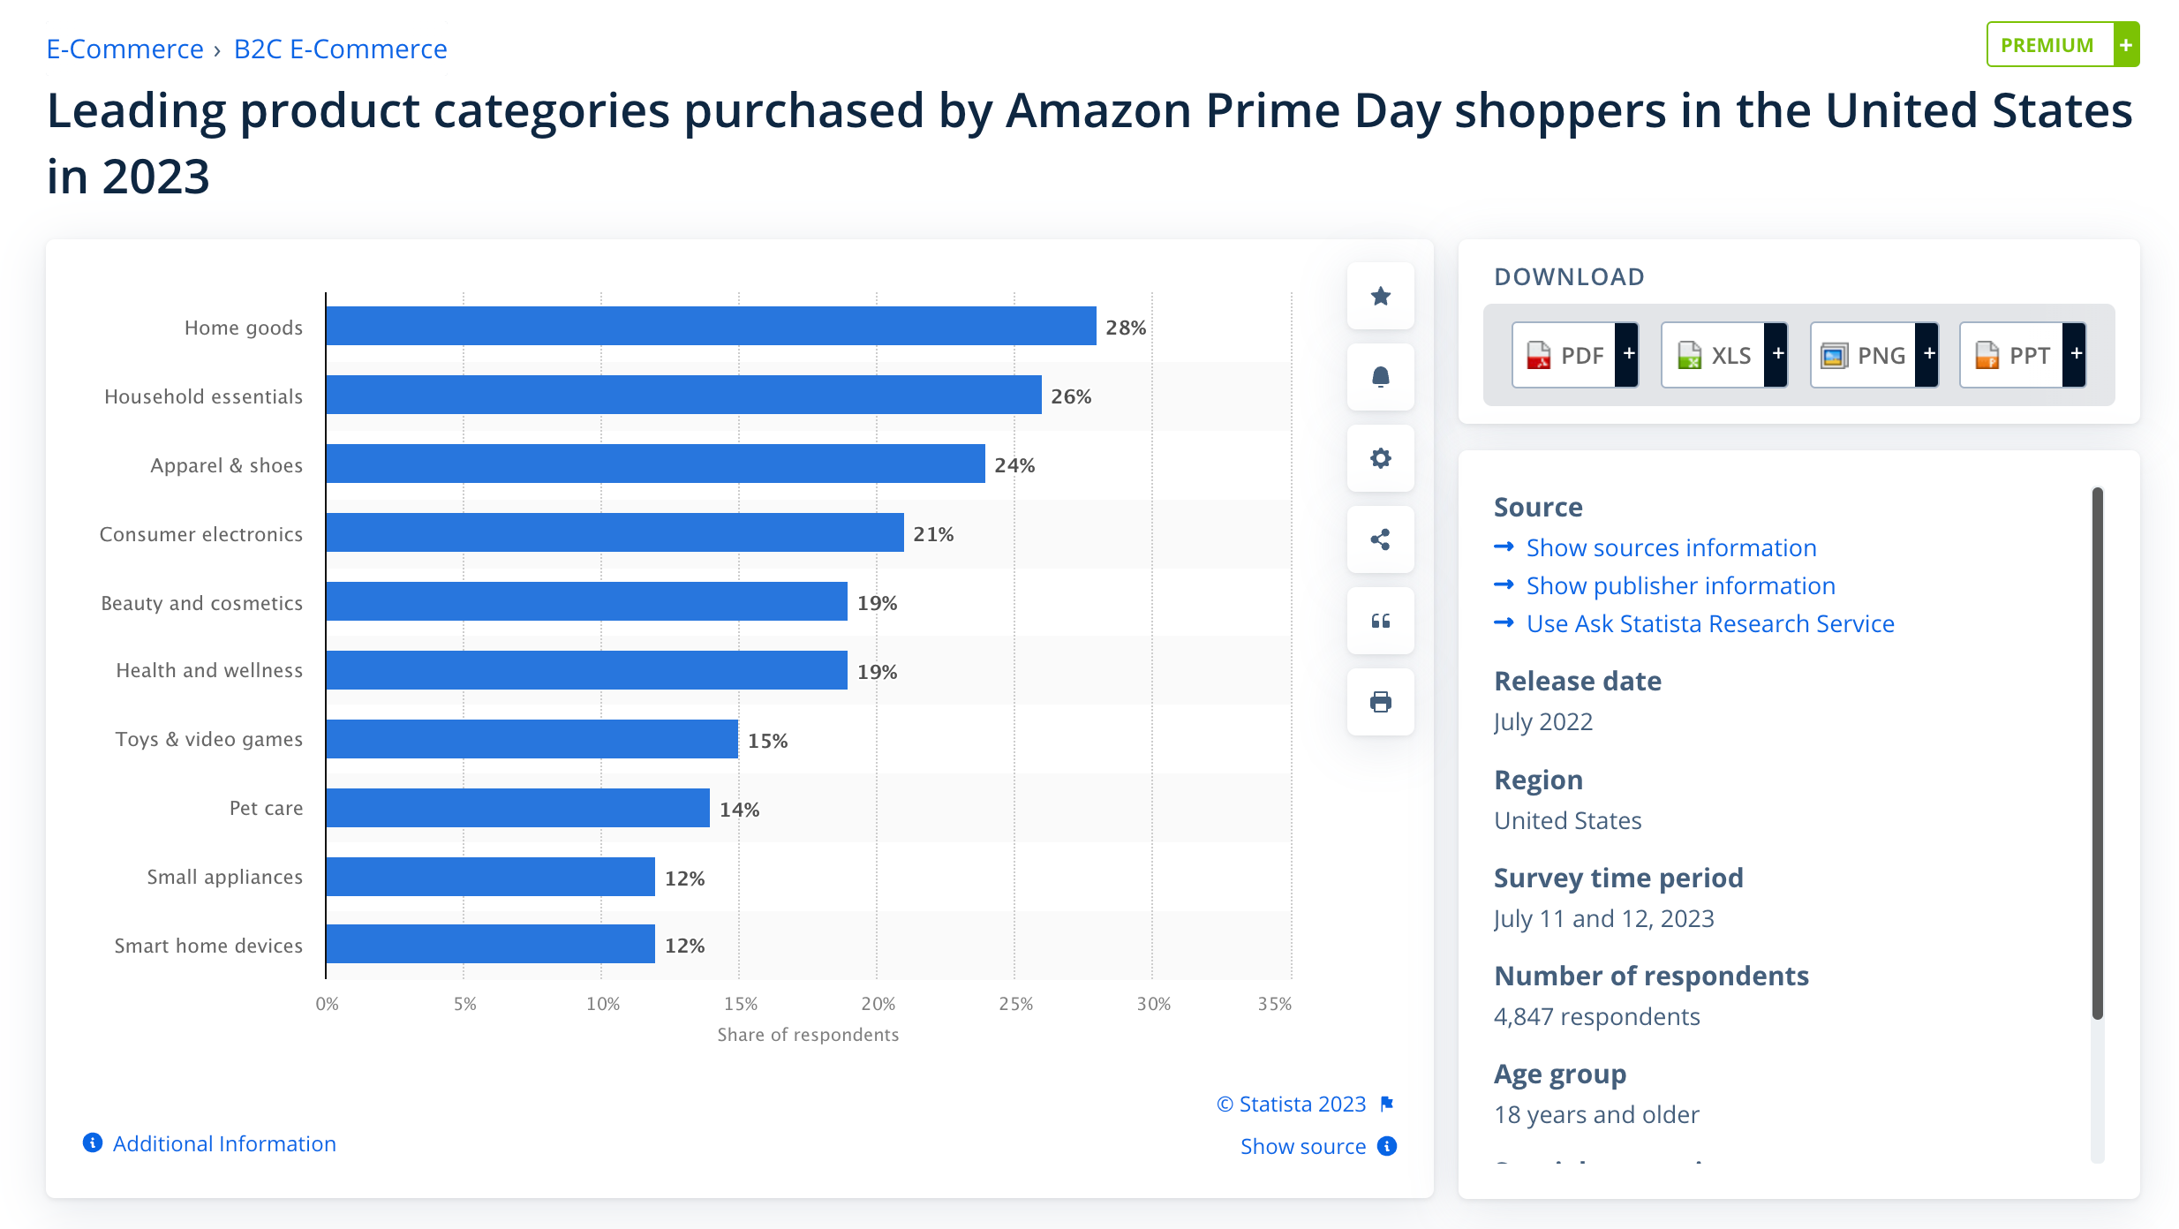2179x1229 pixels.
Task: Open chart settings gear icon
Action: tap(1381, 458)
